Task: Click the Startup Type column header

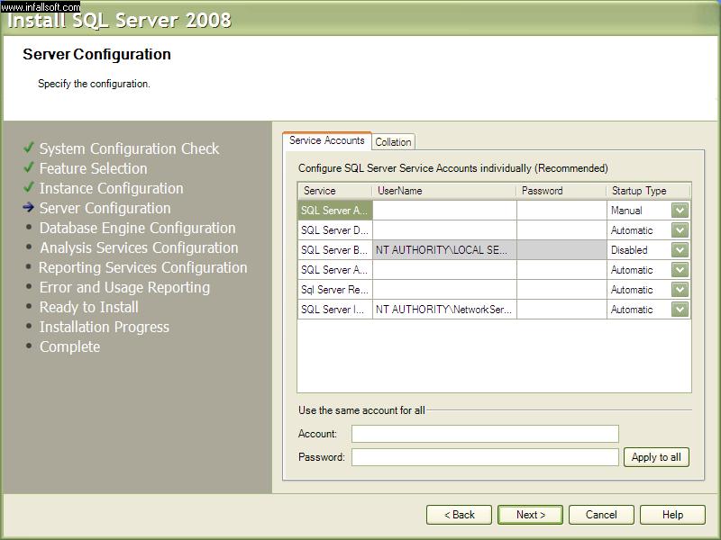Action: pos(648,191)
